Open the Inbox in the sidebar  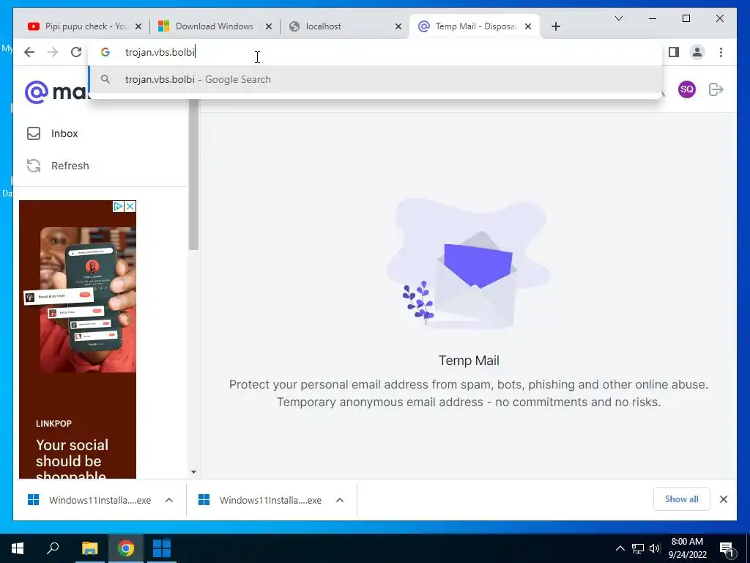64,133
